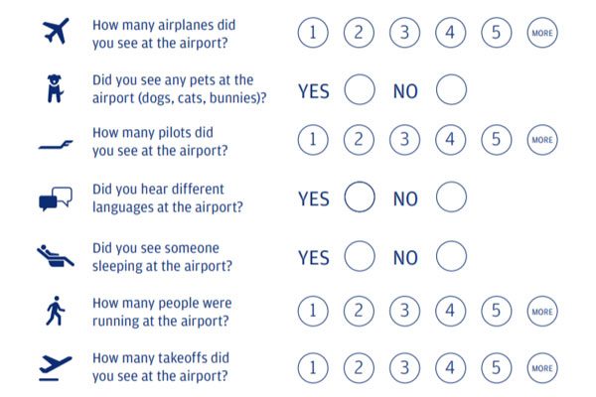Image resolution: width=596 pixels, height=397 pixels.
Task: Select 1 for takeoffs seen at airport
Action: (x=313, y=368)
